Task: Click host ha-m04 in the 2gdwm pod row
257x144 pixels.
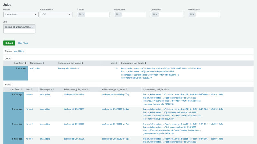Action: point(29,109)
